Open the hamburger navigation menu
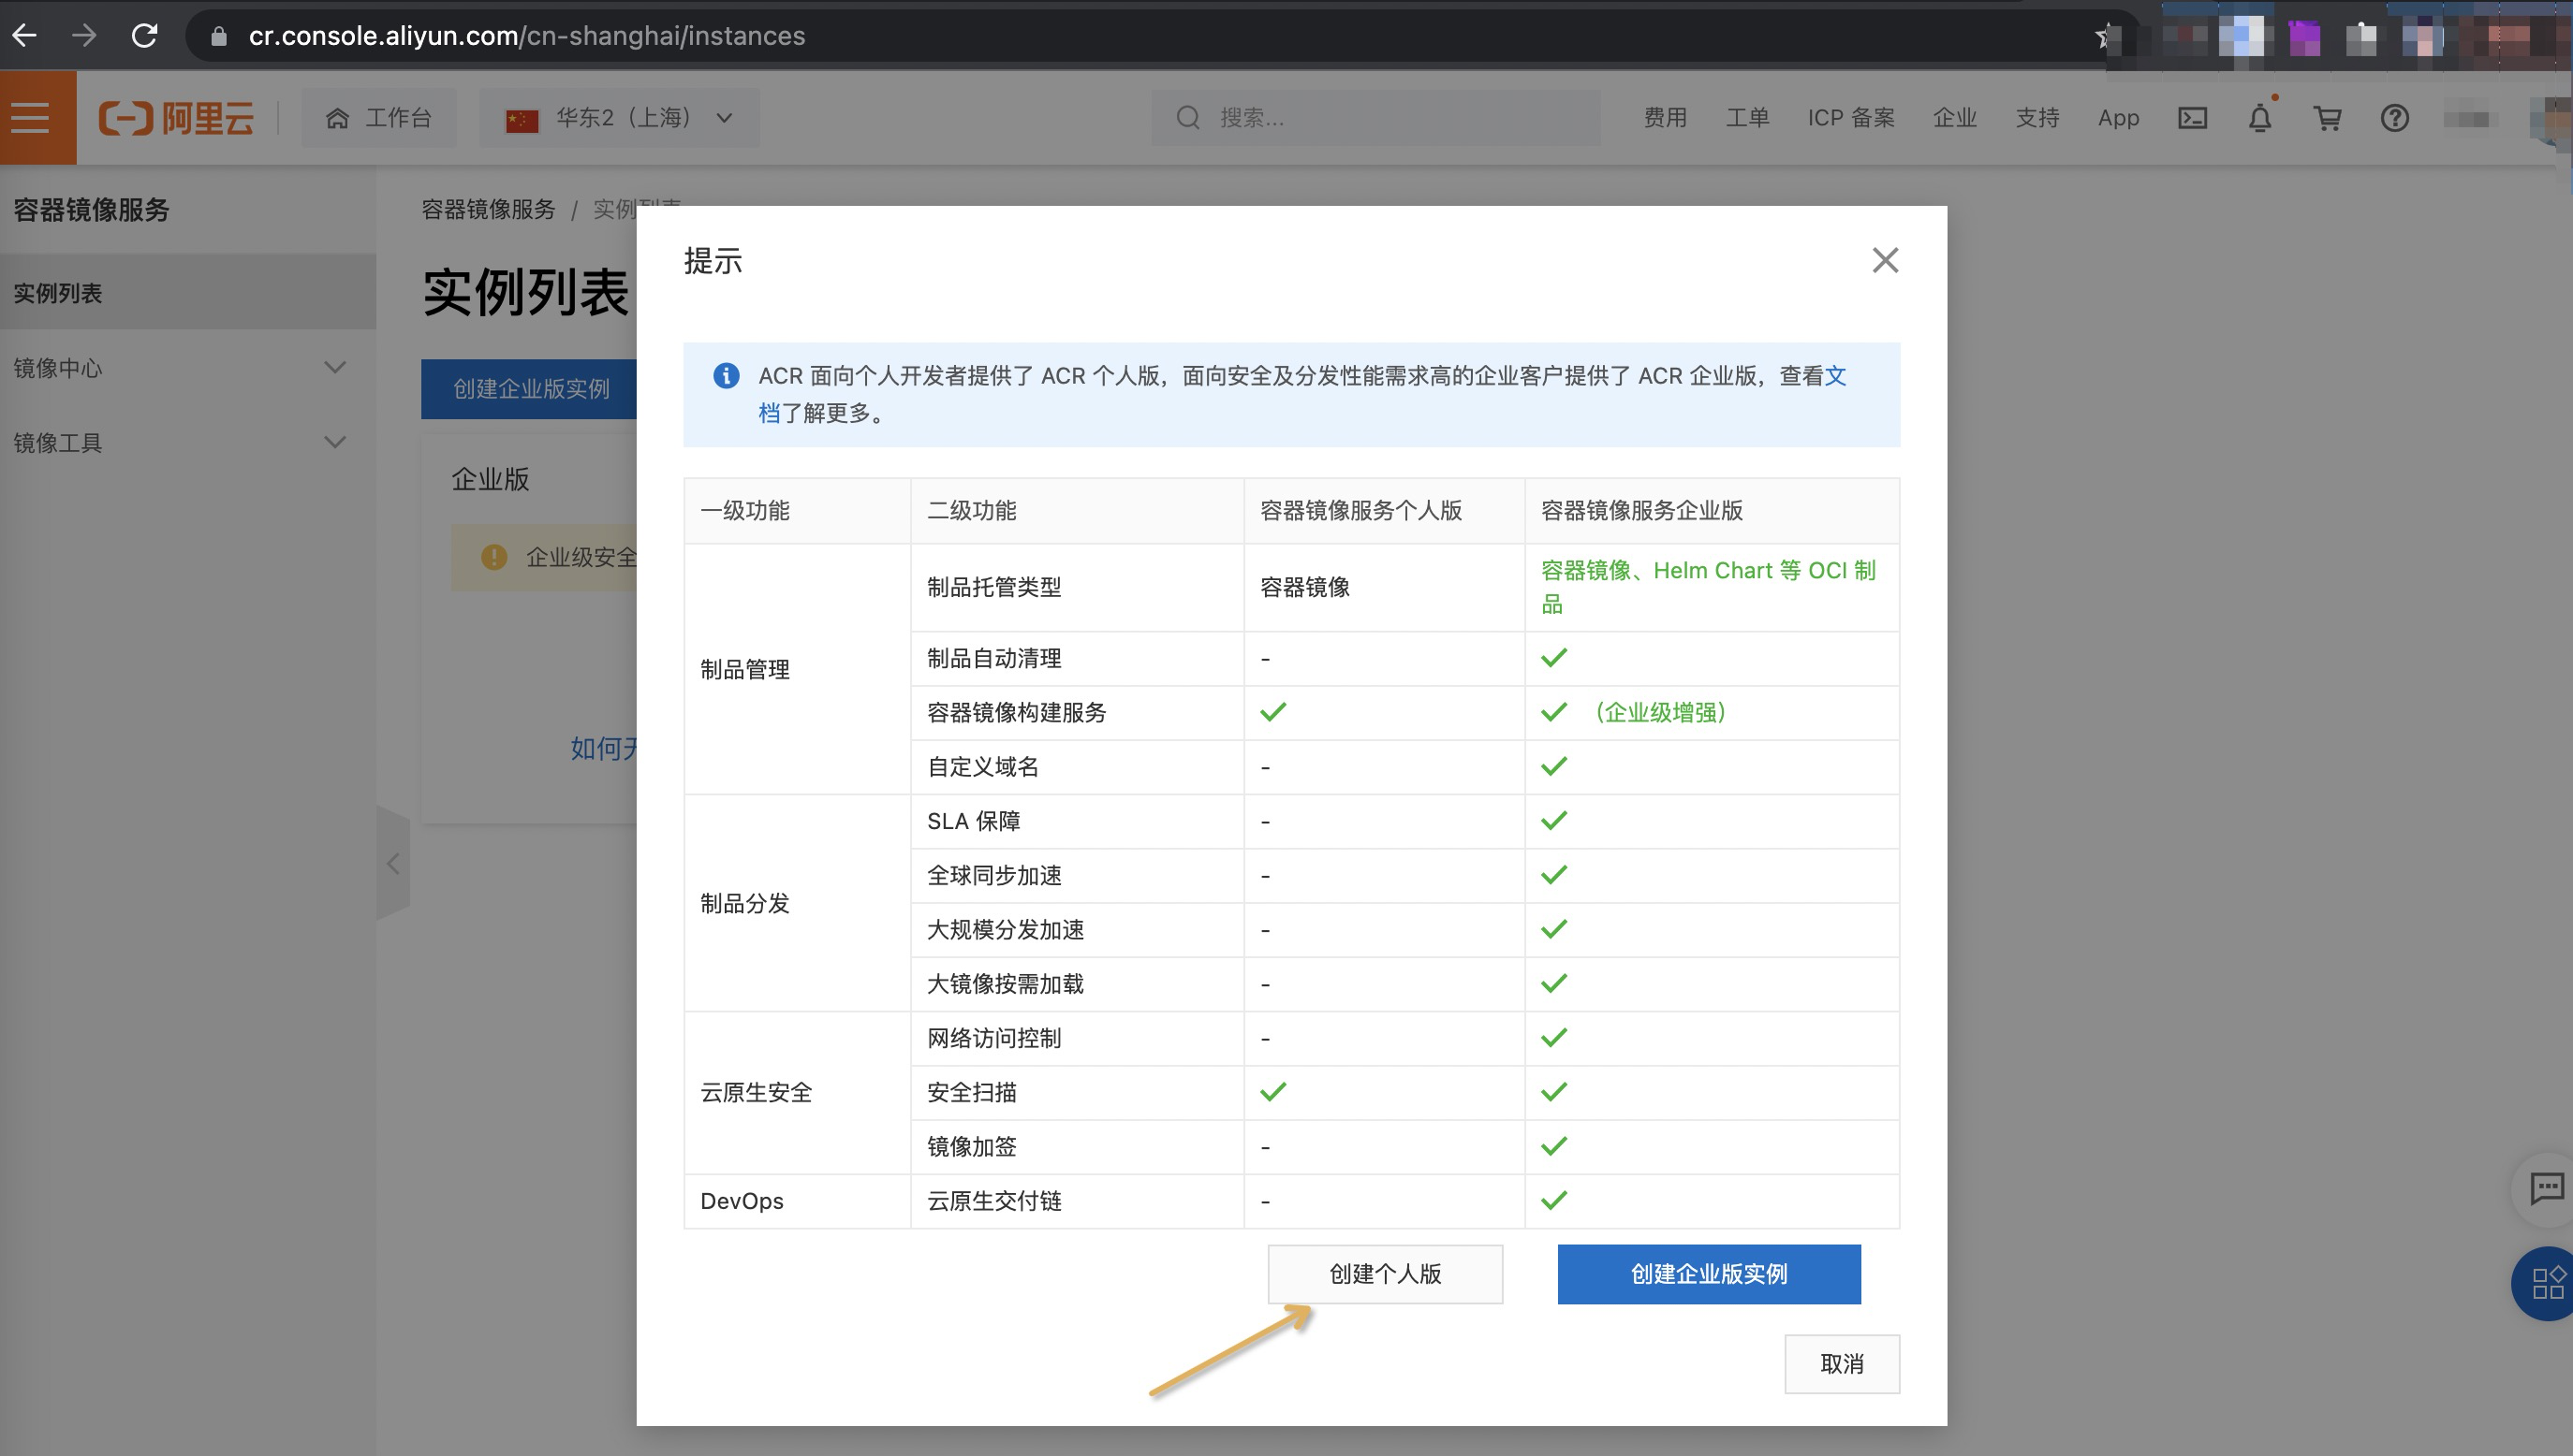The image size is (2573, 1456). coord(28,117)
